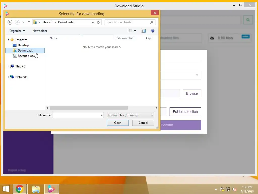This screenshot has width=258, height=194.
Task: Open view options dropdown arrow
Action: (135, 31)
